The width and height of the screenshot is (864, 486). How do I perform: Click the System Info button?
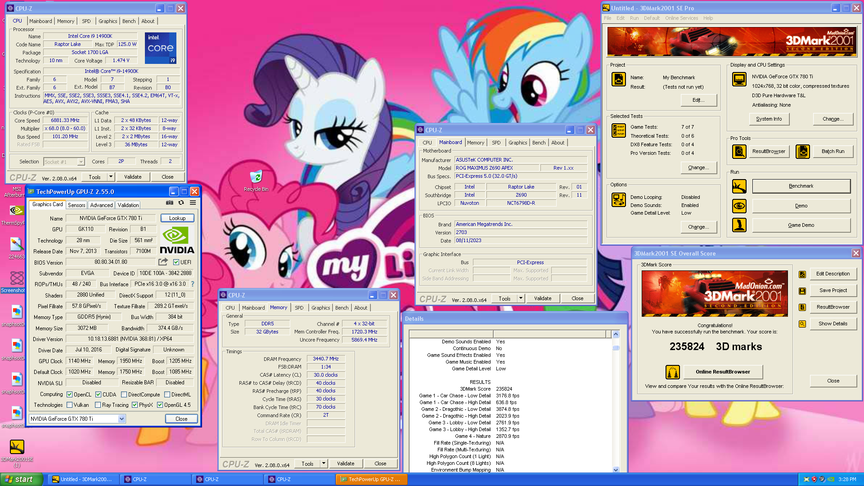tap(769, 119)
